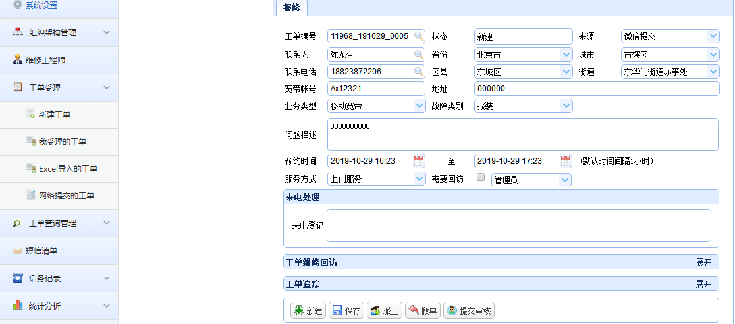Select the 报修 tab
Screen dimensions: 735x324
click(x=290, y=7)
